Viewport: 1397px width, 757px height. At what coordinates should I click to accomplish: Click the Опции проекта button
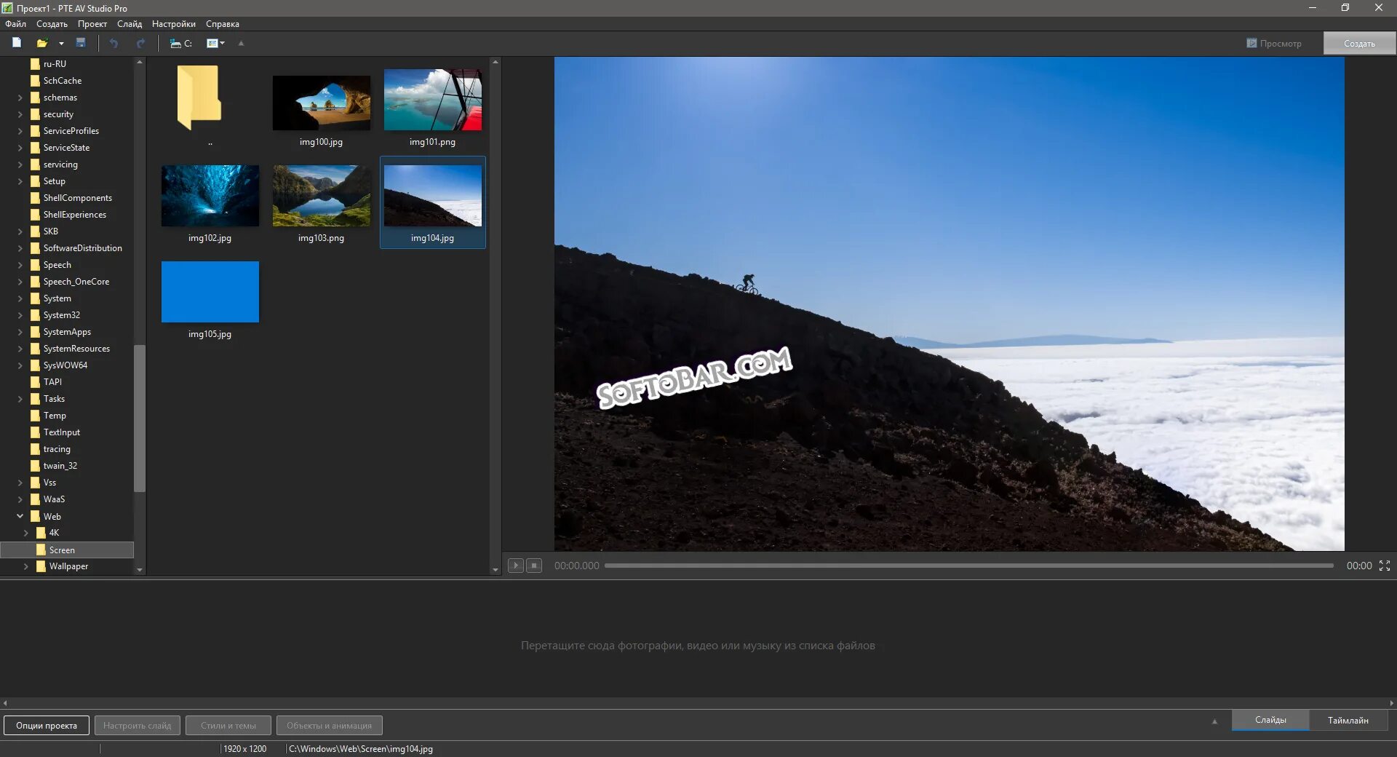(x=47, y=726)
